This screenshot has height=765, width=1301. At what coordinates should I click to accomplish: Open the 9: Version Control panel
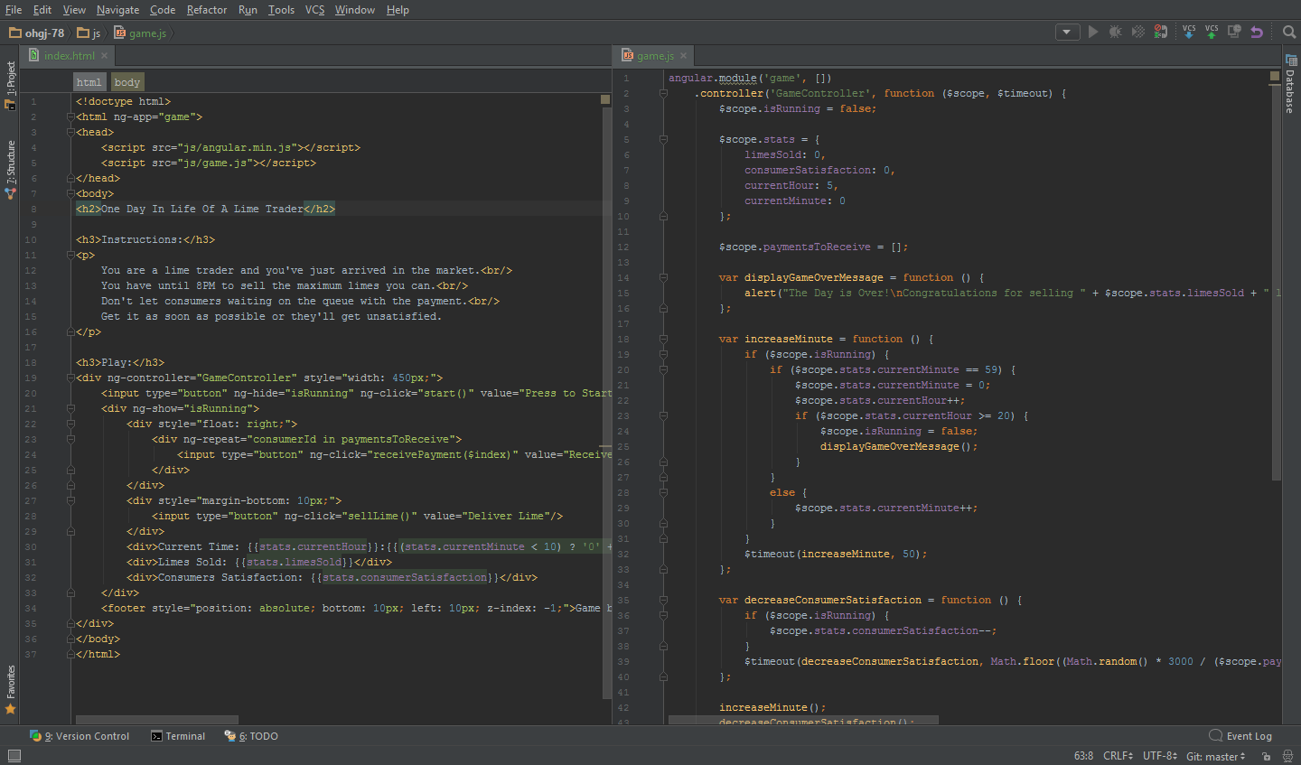click(x=80, y=736)
